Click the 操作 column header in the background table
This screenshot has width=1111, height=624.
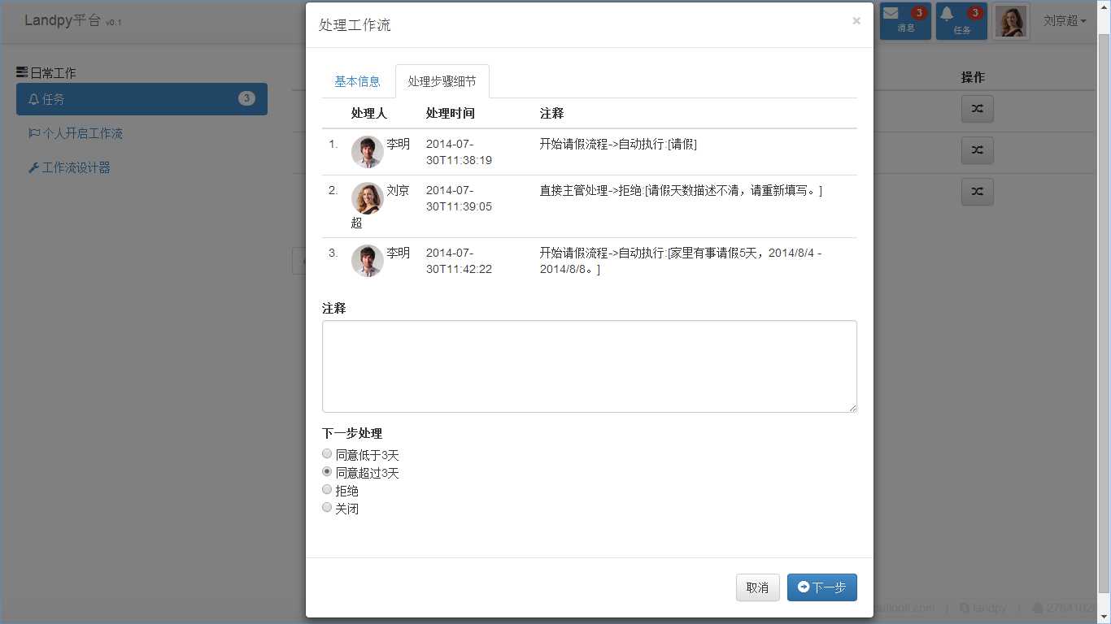coord(973,77)
